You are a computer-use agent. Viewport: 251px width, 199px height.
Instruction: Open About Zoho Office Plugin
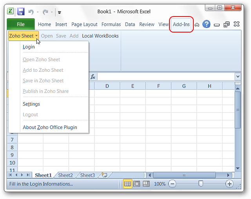(54, 127)
